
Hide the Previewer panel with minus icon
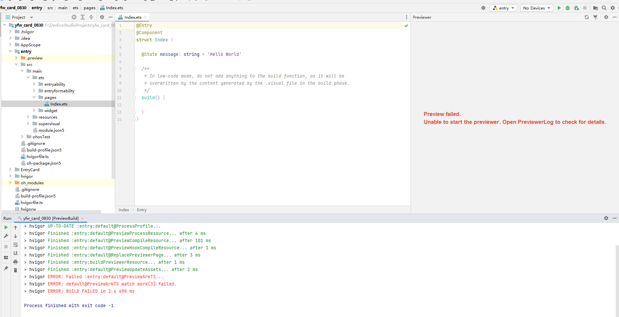pyautogui.click(x=615, y=17)
